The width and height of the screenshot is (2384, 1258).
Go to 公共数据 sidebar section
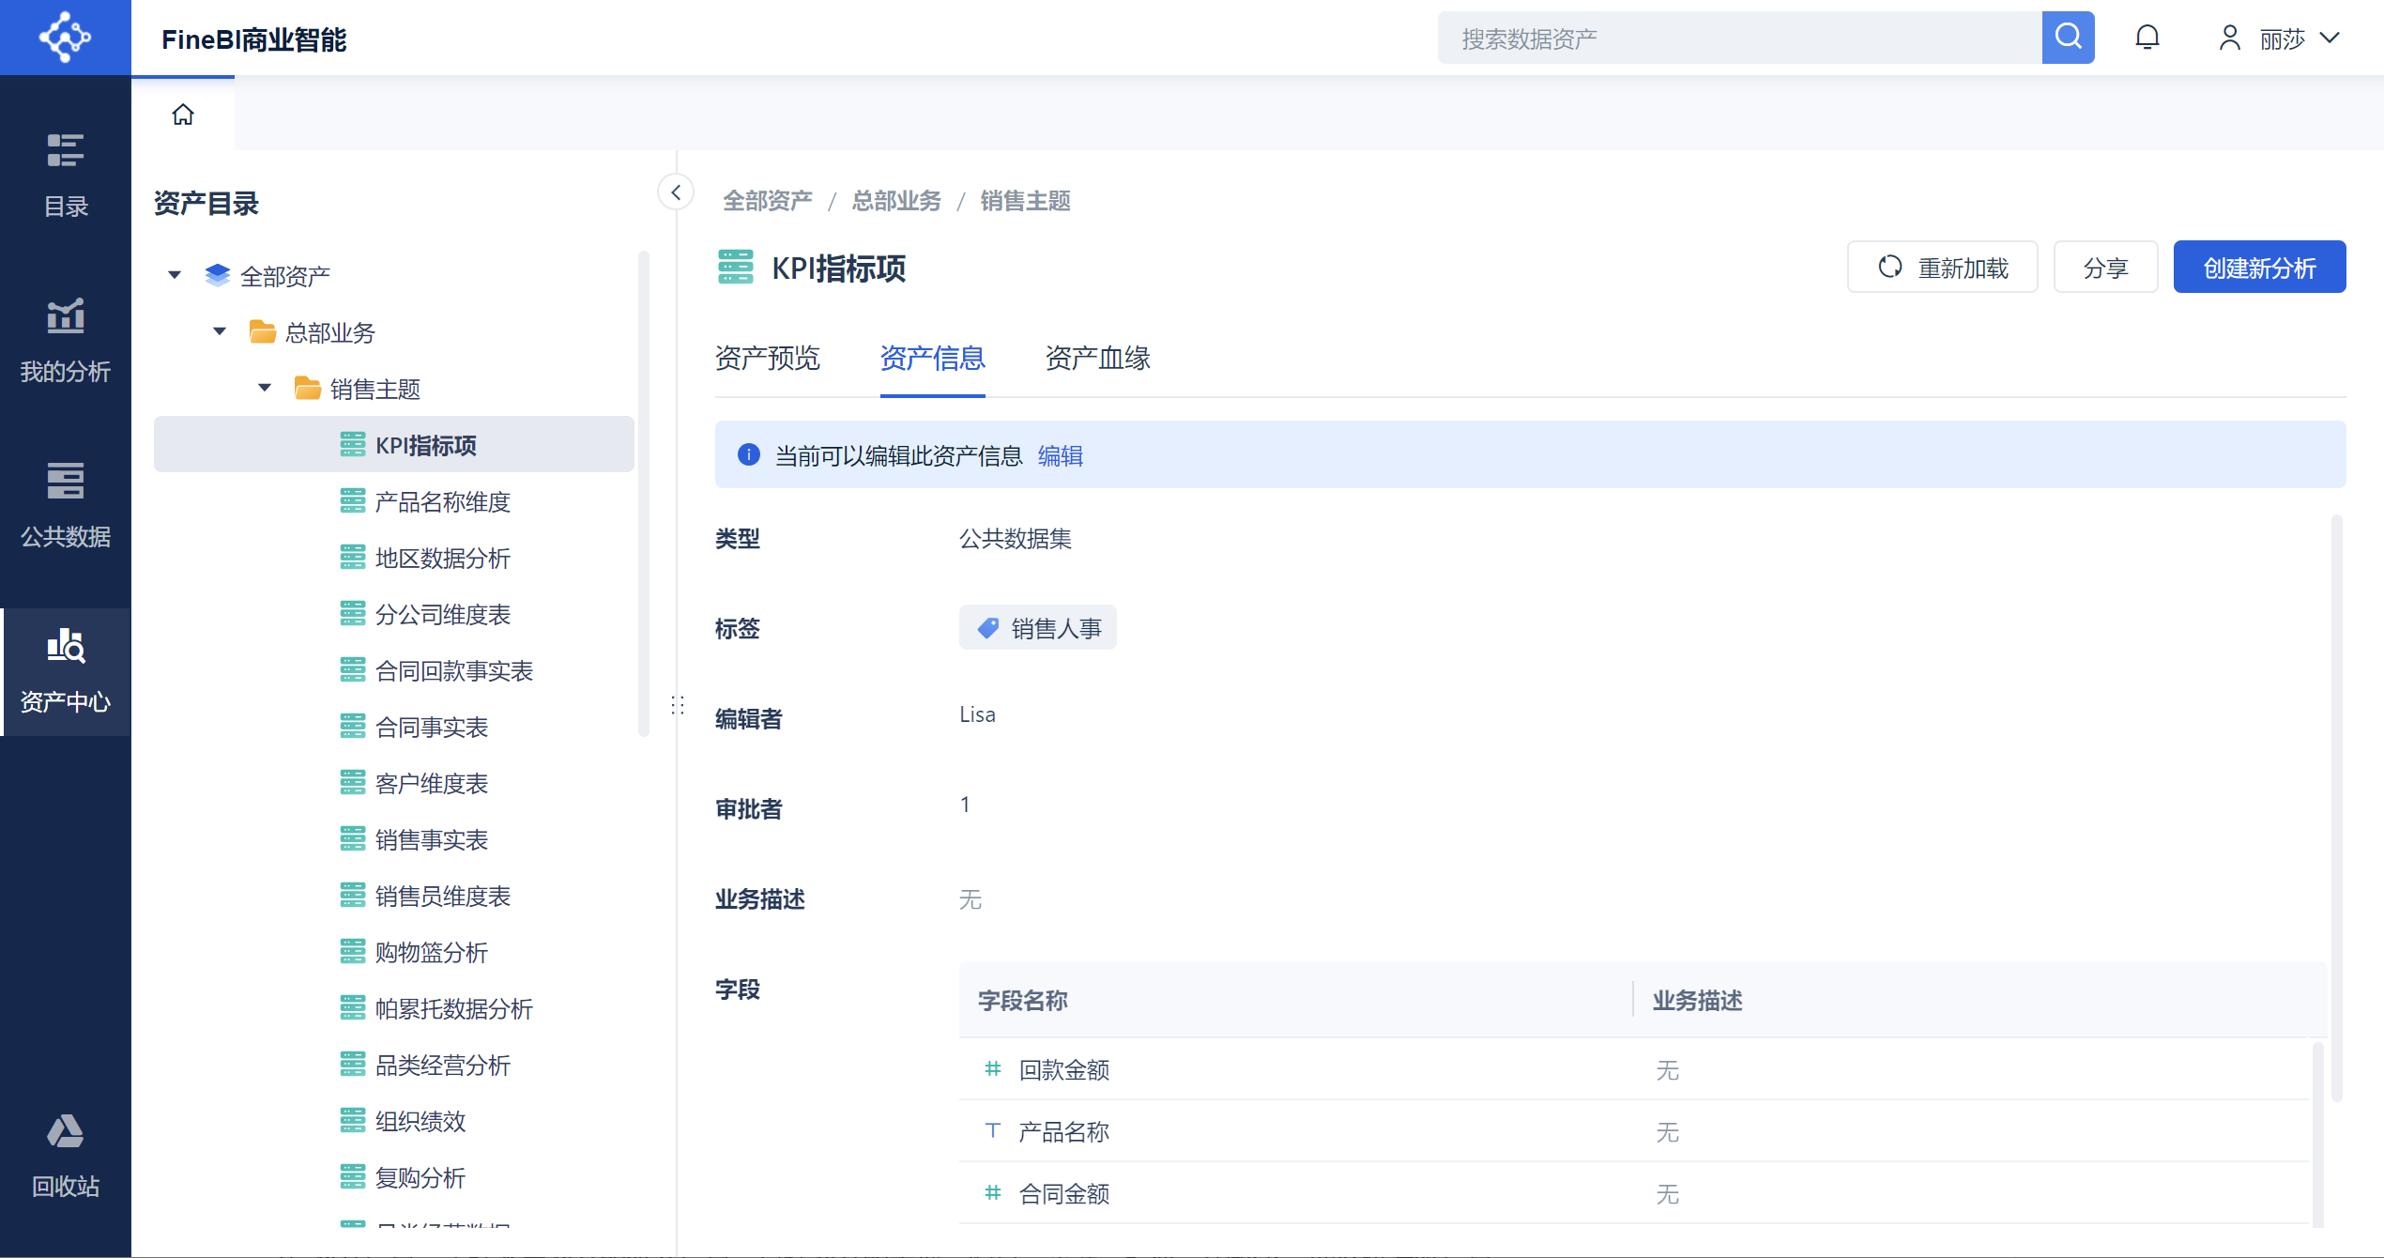point(66,505)
